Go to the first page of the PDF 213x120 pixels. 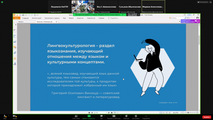89,113
